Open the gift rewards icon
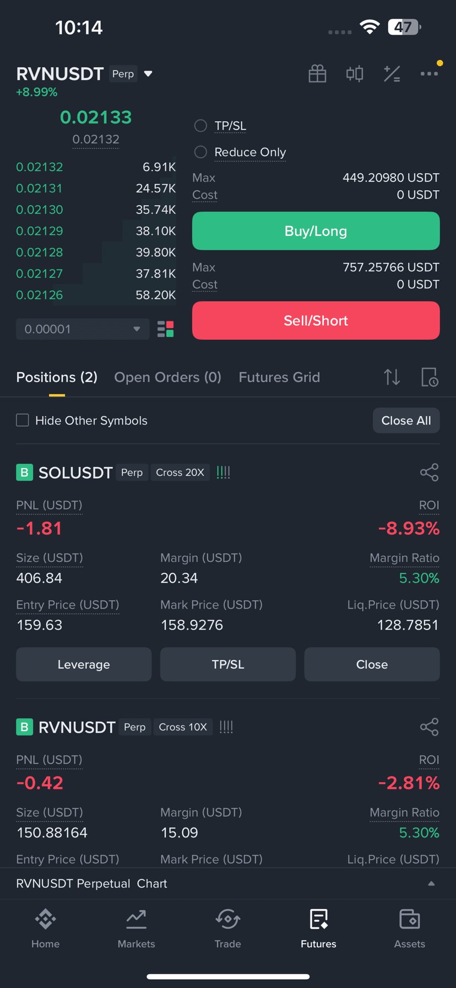 [x=317, y=74]
